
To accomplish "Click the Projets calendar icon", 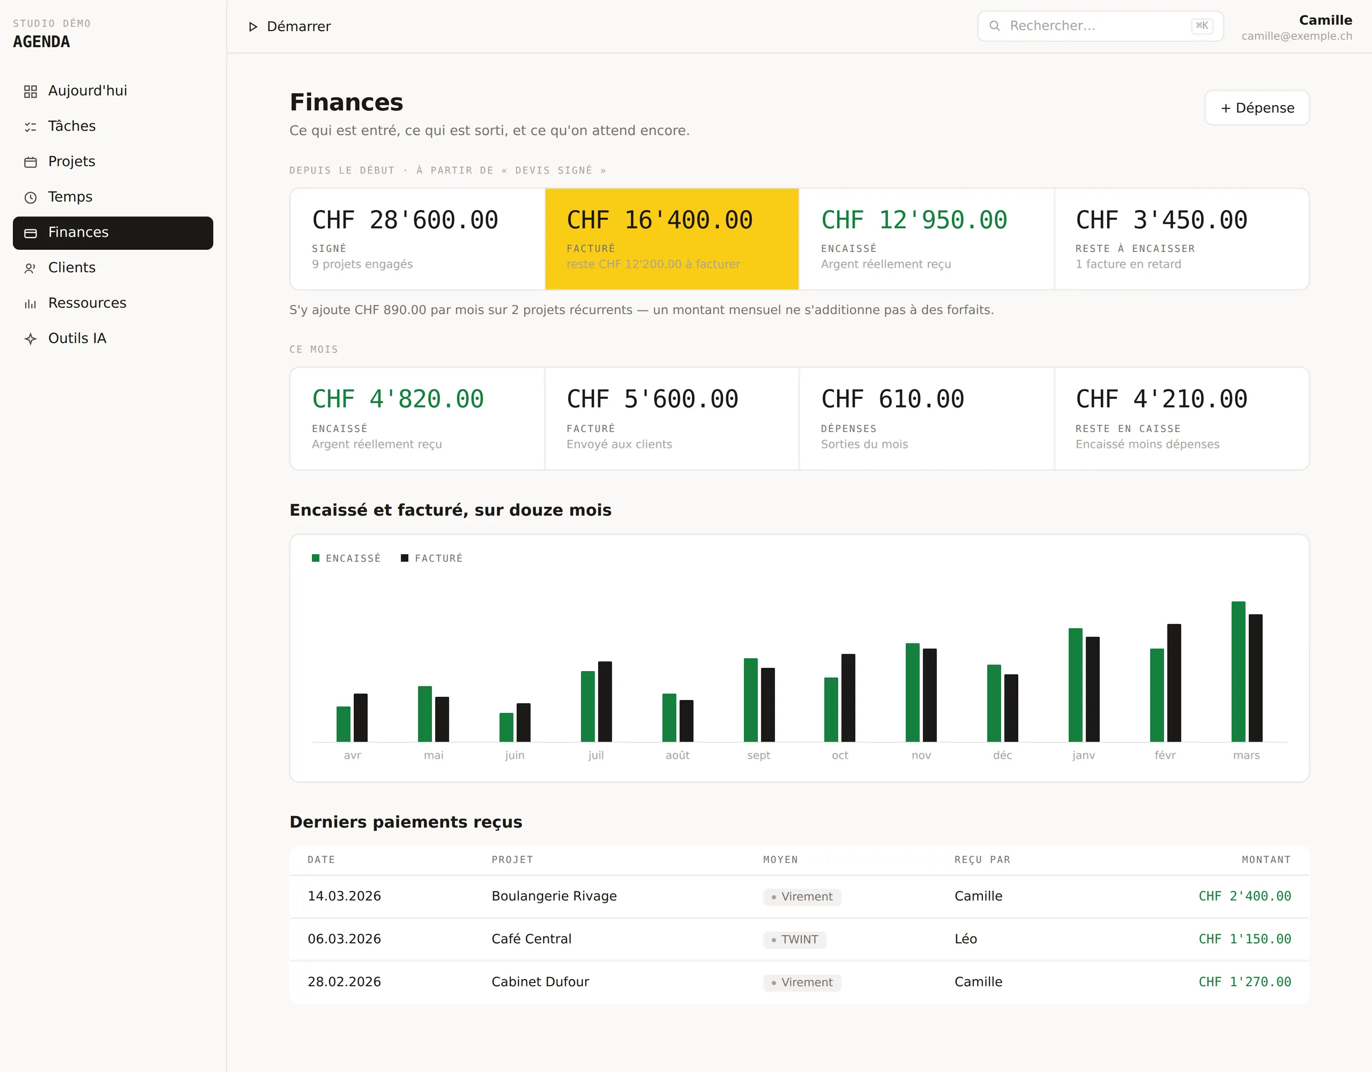I will [30, 162].
